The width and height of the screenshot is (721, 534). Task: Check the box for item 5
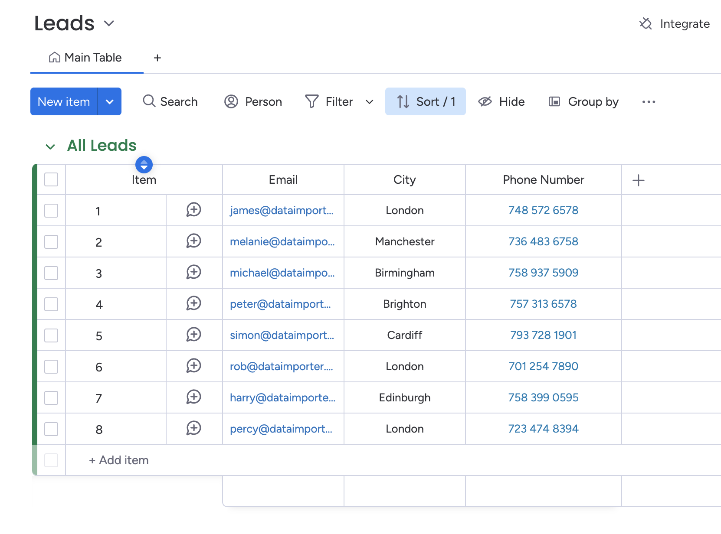51,335
